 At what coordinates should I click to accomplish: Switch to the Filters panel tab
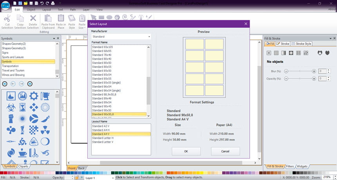pos(290,166)
